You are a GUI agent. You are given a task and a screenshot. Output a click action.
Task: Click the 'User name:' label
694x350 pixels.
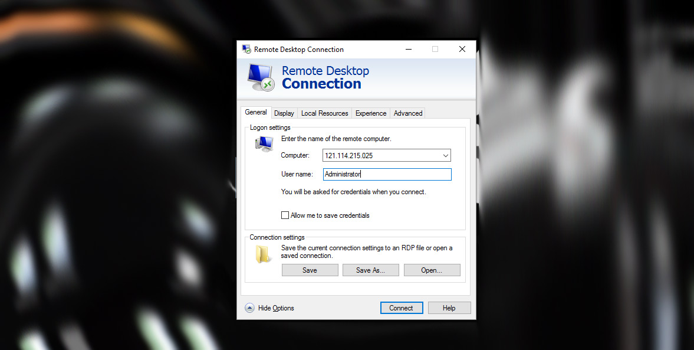click(297, 174)
